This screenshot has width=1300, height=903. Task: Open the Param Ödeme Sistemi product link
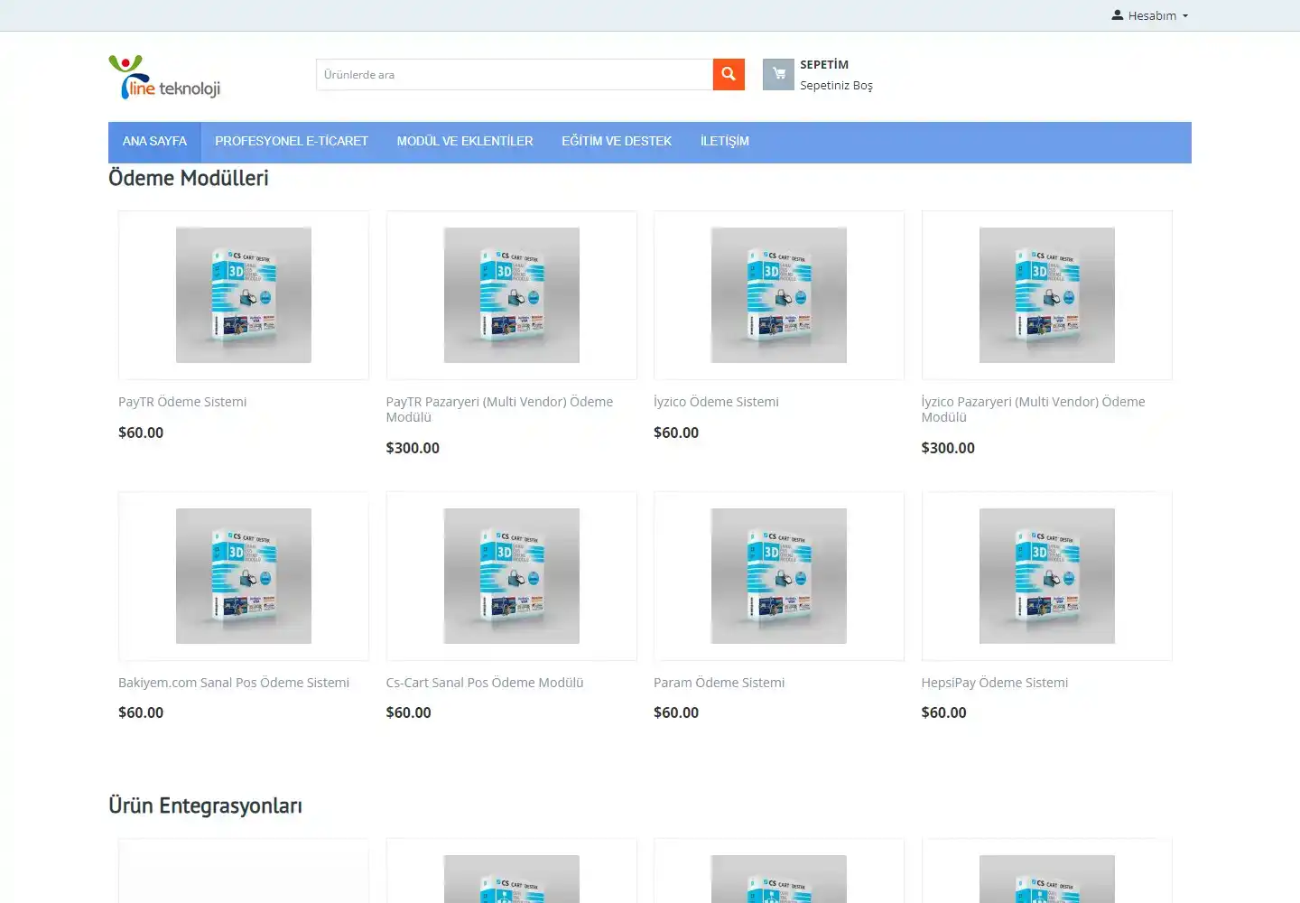[719, 683]
